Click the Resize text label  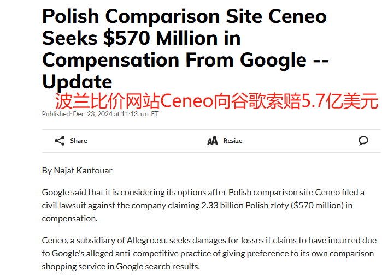pos(232,141)
